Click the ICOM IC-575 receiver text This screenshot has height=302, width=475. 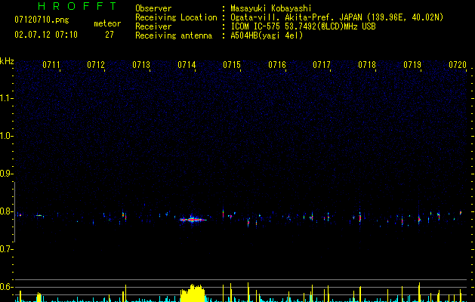[303, 26]
